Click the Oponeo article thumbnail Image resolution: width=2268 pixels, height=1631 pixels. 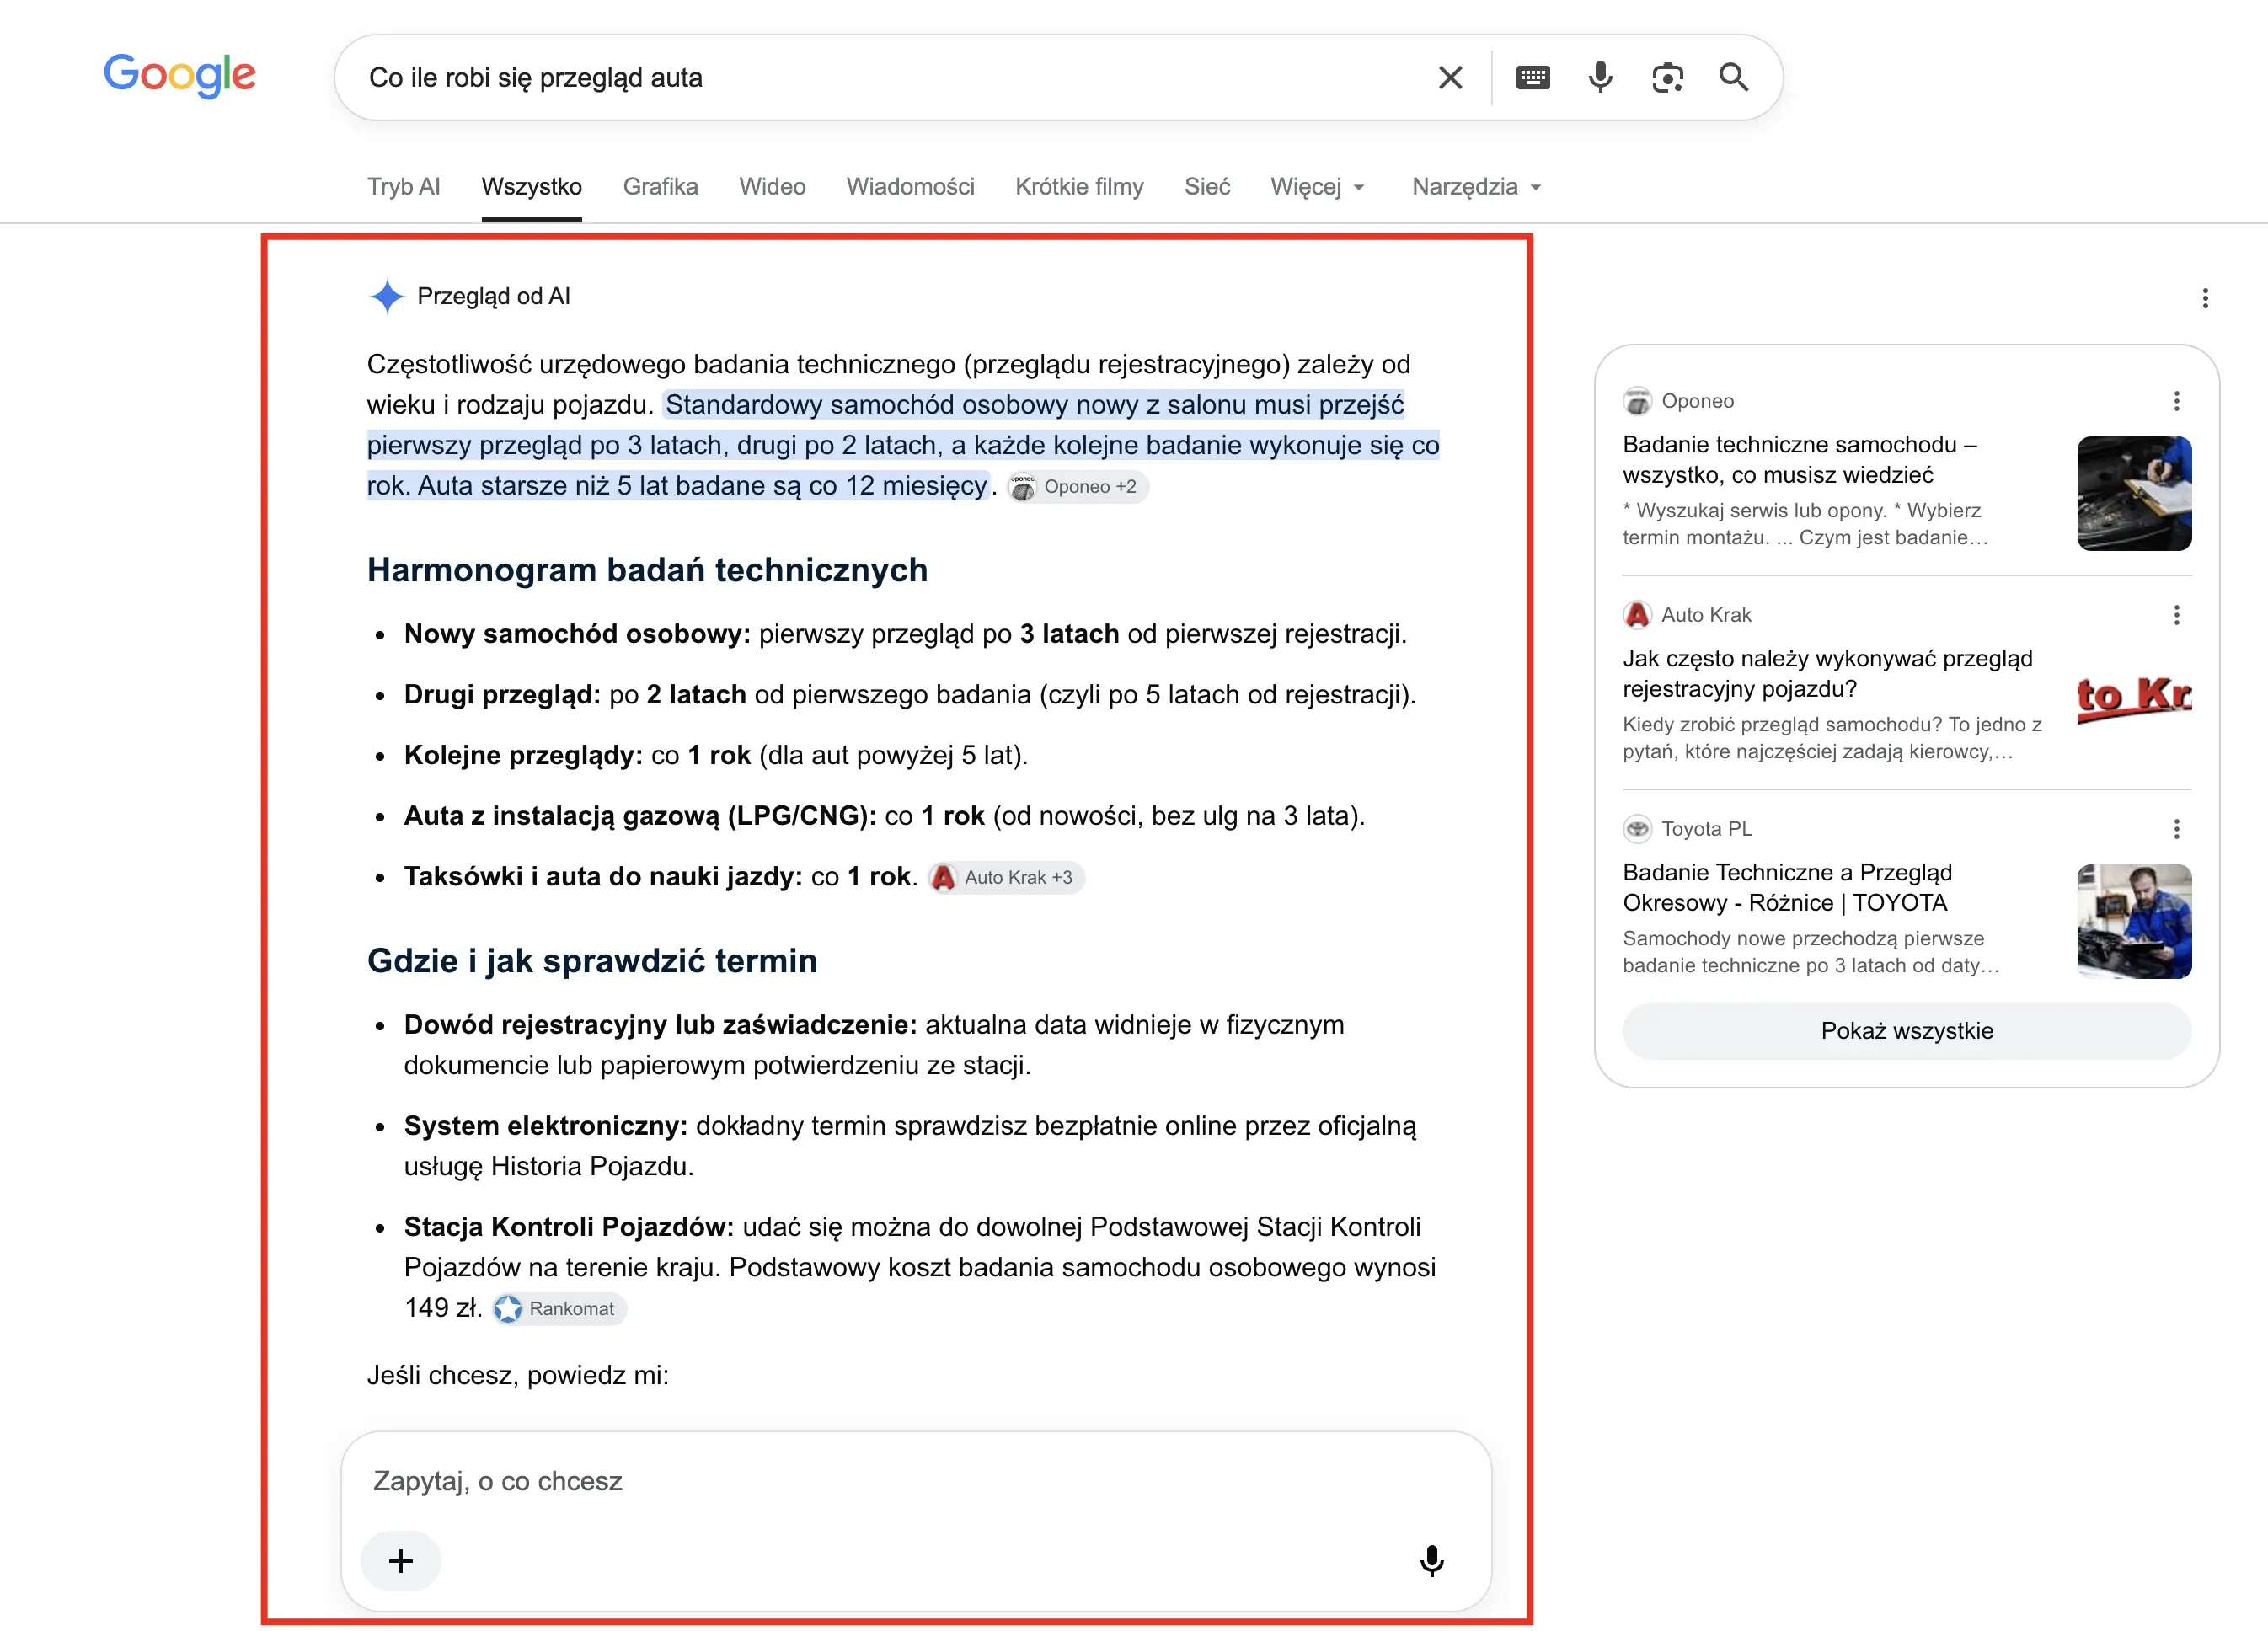point(2134,493)
